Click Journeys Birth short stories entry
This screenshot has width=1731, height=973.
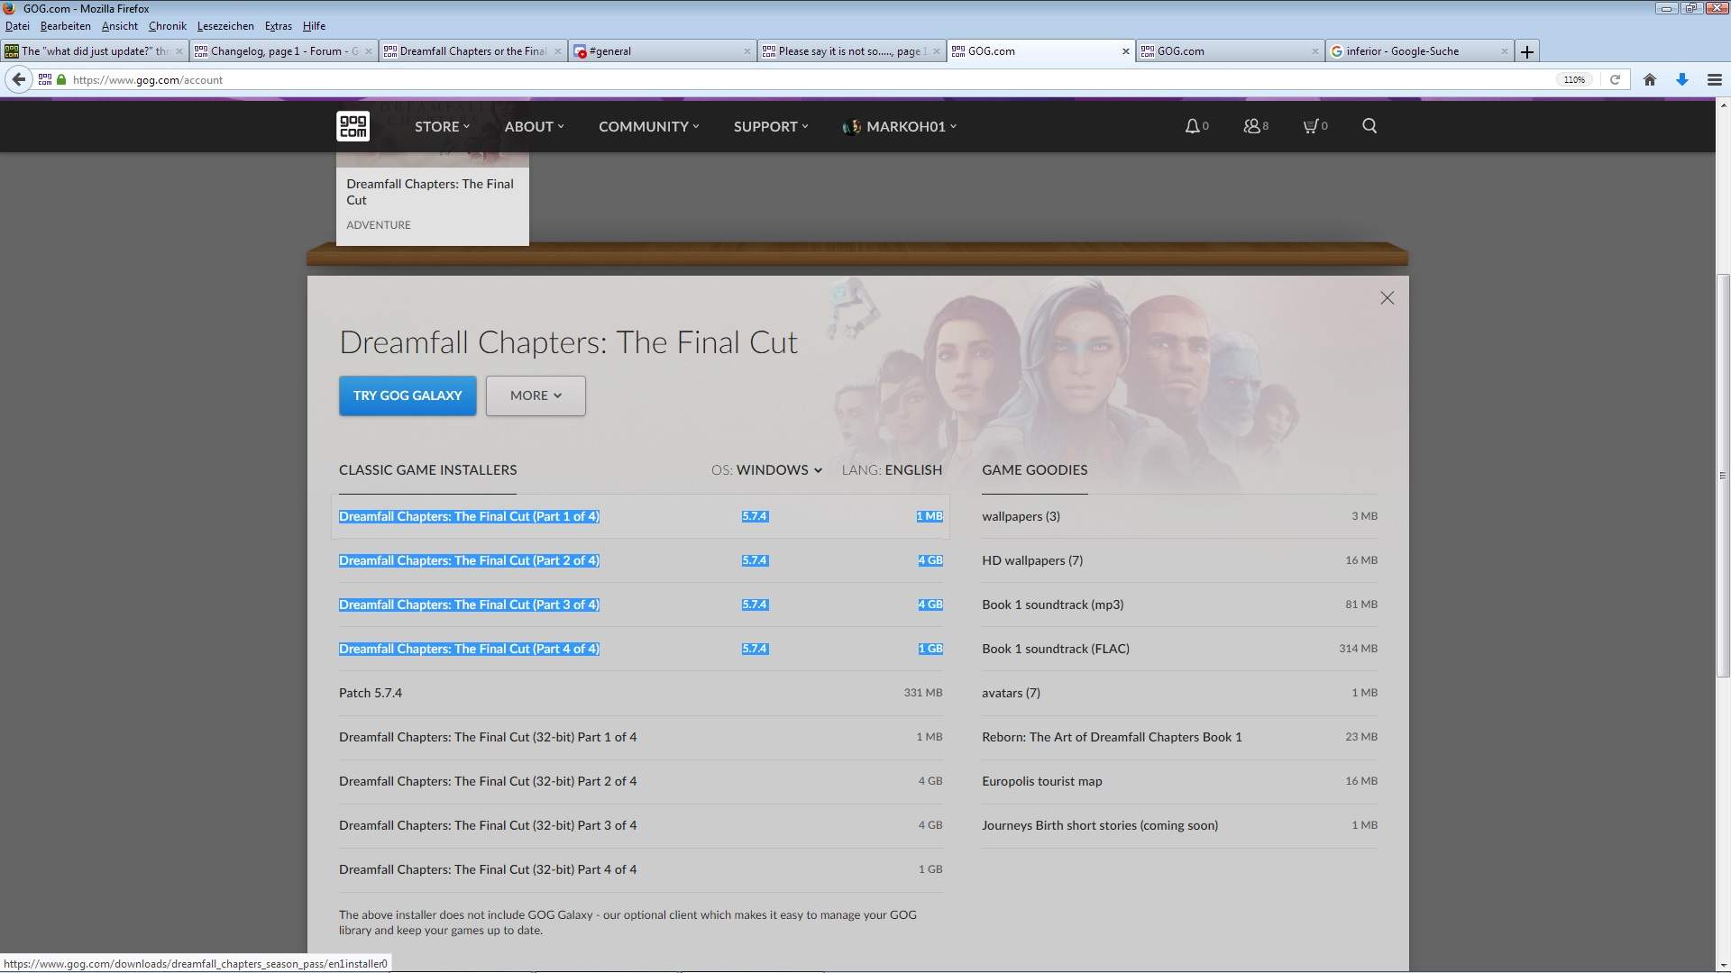[x=1179, y=825]
